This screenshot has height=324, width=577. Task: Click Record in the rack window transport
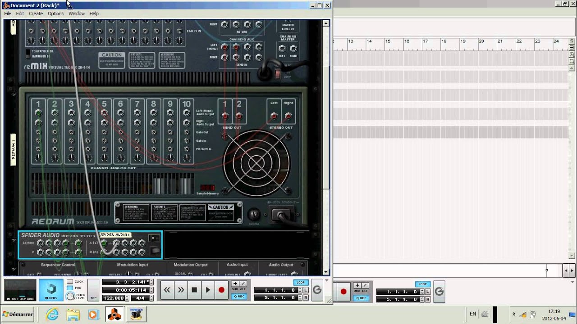click(x=221, y=290)
